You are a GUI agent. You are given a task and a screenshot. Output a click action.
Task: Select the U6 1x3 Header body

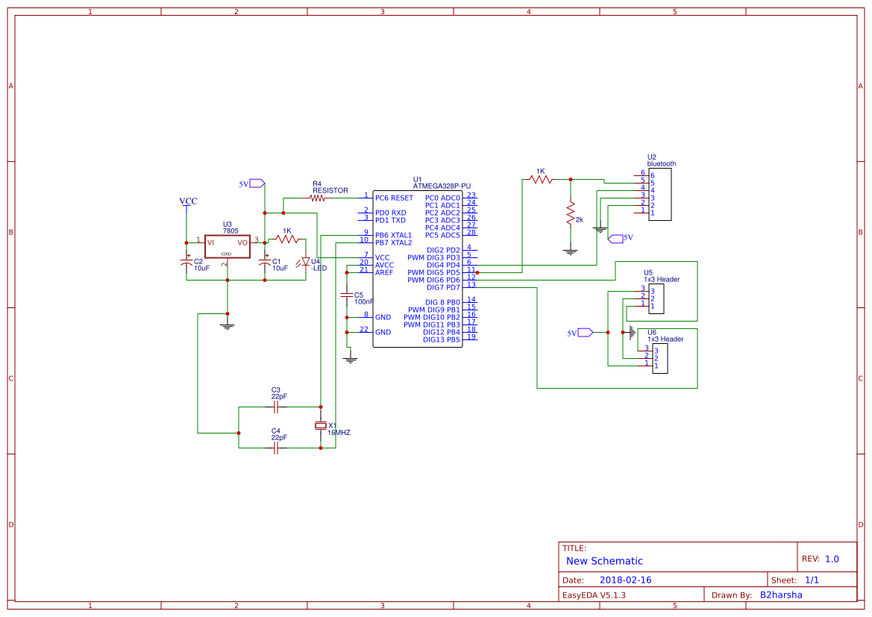pyautogui.click(x=659, y=358)
